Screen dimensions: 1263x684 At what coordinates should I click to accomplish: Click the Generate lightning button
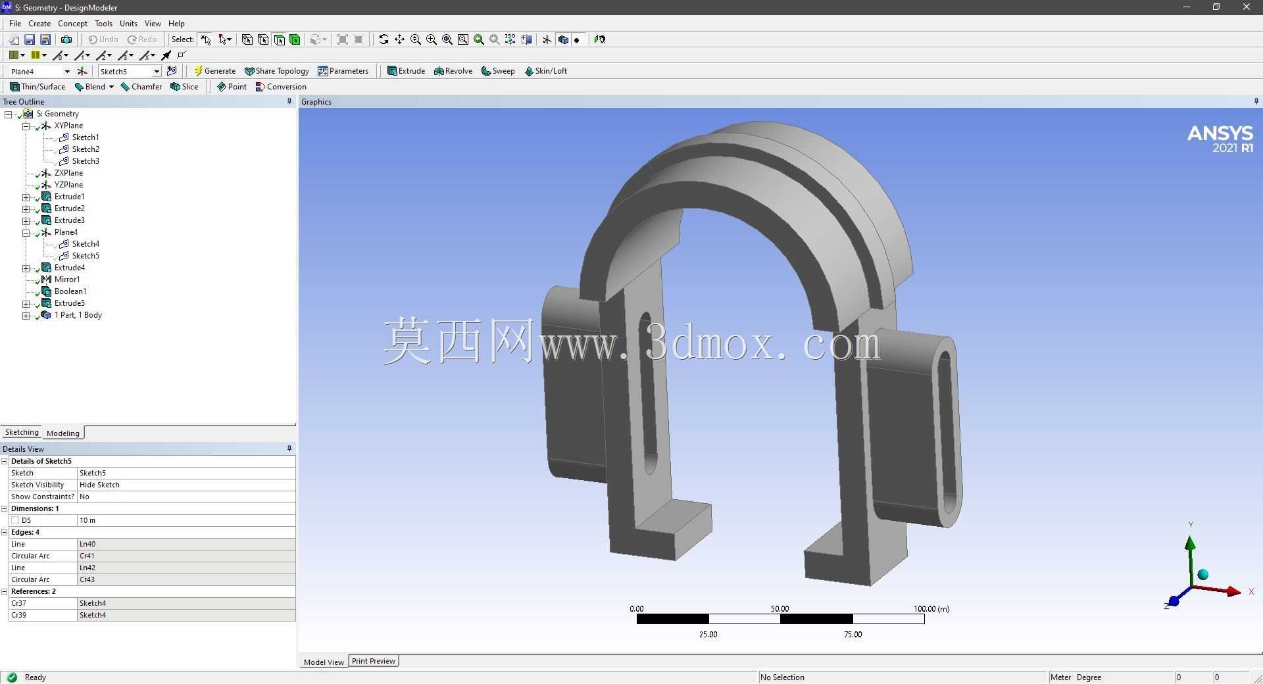[x=214, y=71]
